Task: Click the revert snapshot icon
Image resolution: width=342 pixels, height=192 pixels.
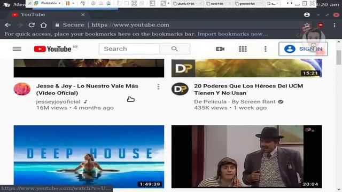Action: [101, 3]
